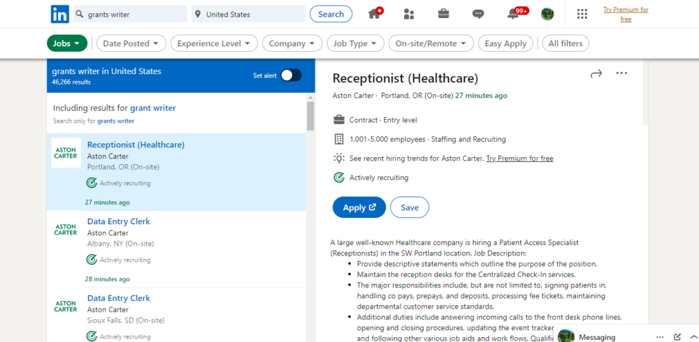Open the Messaging chat bubble icon
699x342 pixels.
[478, 14]
